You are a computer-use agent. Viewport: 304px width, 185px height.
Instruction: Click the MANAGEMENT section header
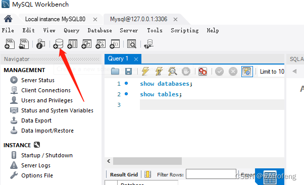coord(24,70)
